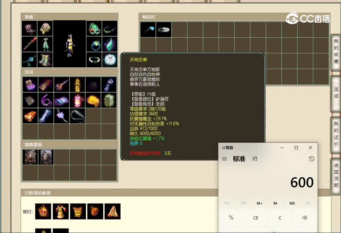Open the second 地煞星册 character portrait
Screen dimensions: 341x233
click(x=46, y=157)
